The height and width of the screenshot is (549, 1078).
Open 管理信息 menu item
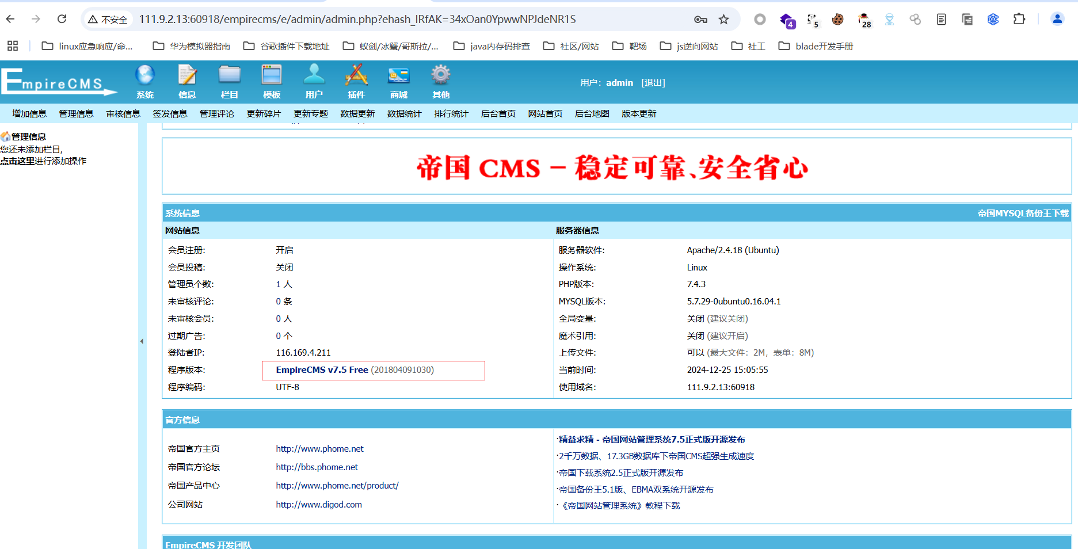[76, 113]
